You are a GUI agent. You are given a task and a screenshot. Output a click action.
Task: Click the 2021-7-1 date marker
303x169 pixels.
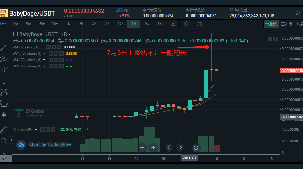(190, 158)
